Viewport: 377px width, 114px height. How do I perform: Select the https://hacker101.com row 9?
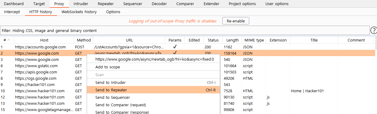[x=187, y=84]
